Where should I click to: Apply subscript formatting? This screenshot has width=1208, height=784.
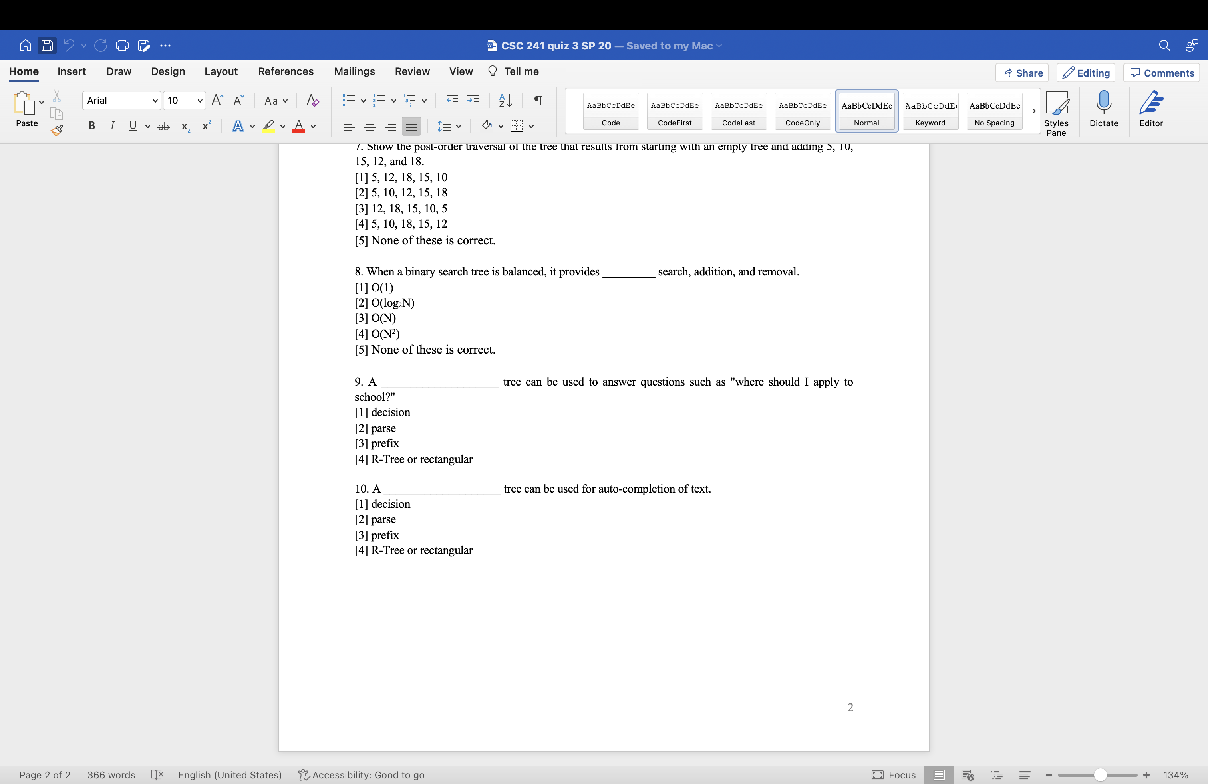coord(185,126)
